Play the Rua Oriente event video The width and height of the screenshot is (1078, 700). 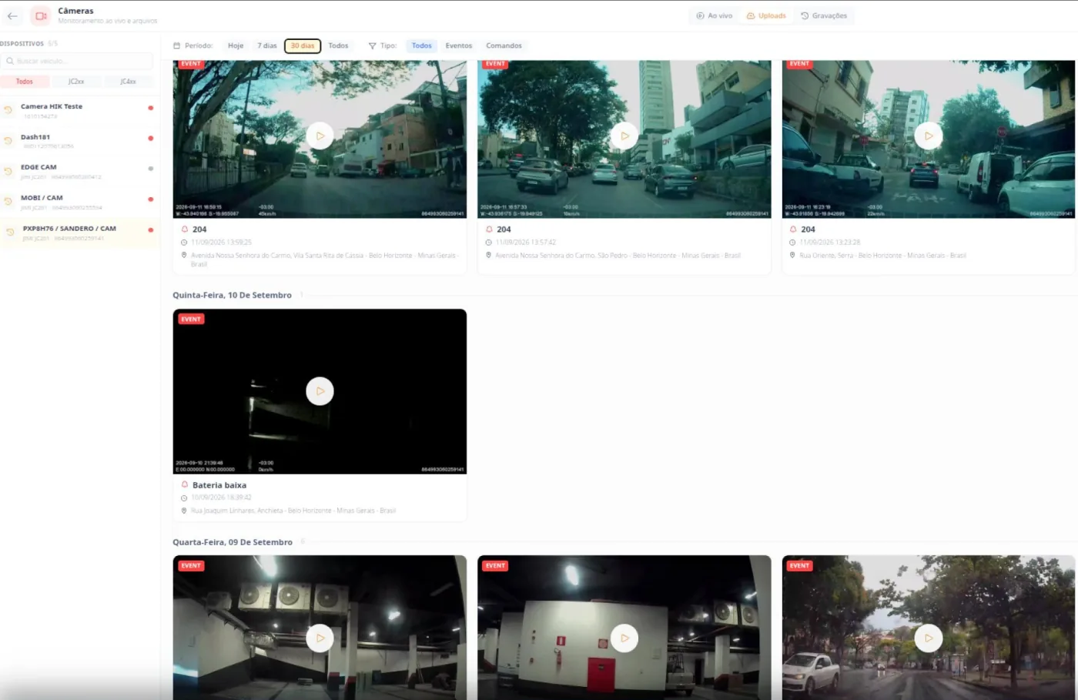tap(929, 136)
